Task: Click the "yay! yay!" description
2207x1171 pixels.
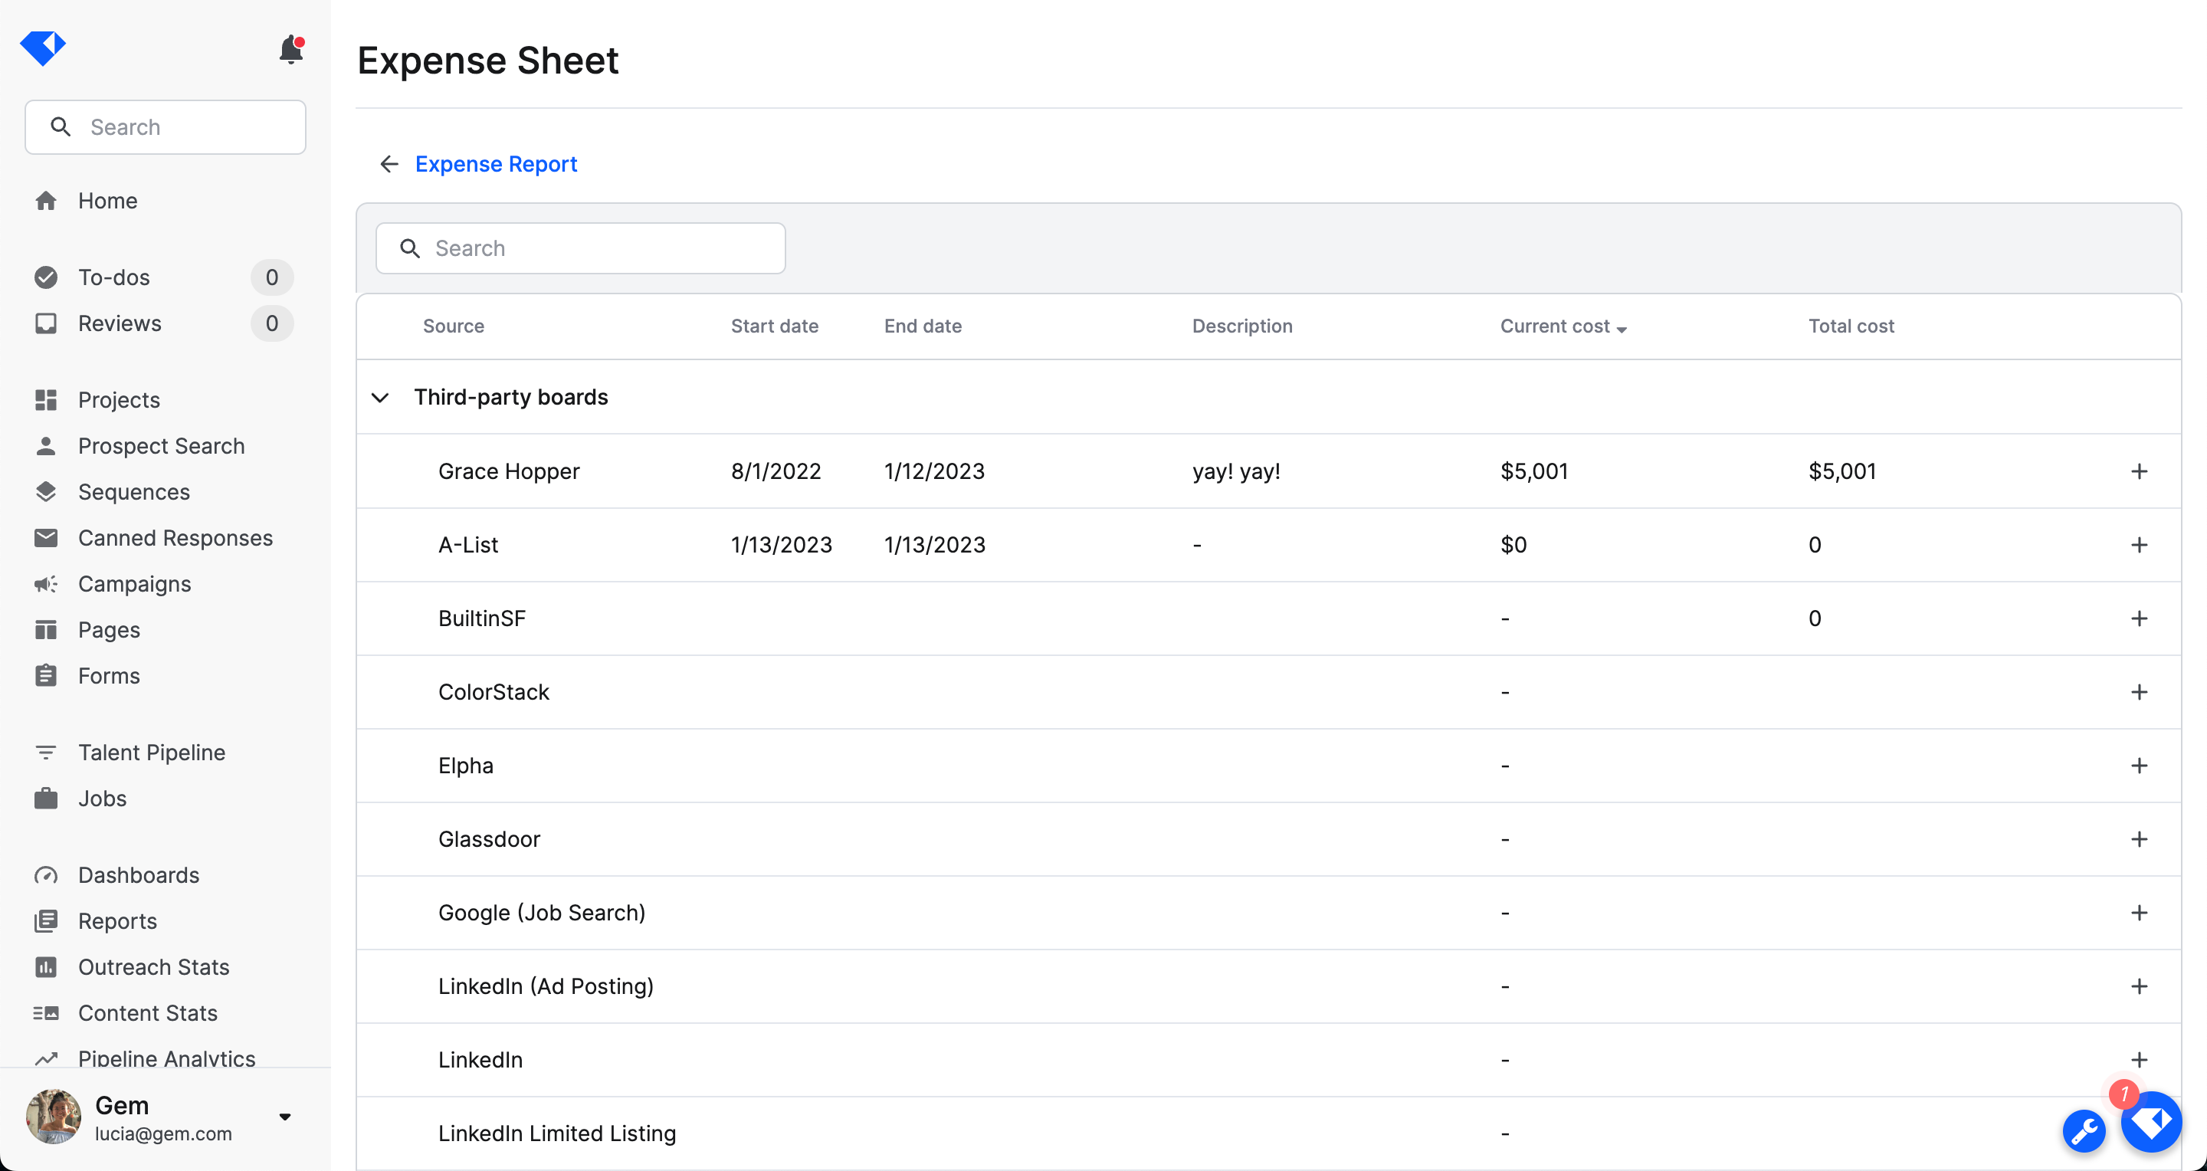Action: 1236,471
